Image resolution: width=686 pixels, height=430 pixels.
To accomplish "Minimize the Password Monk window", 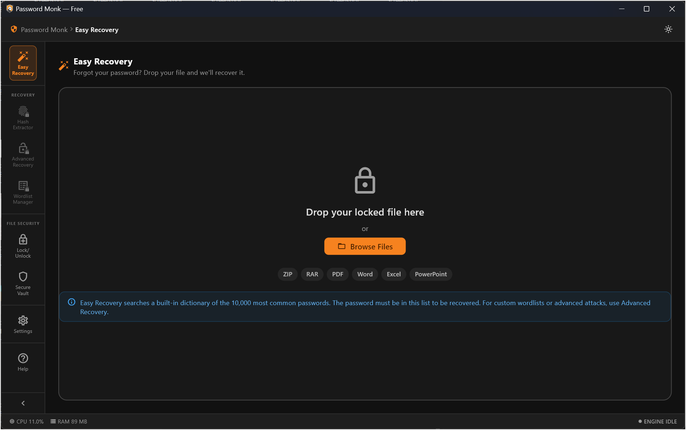I will pos(622,9).
